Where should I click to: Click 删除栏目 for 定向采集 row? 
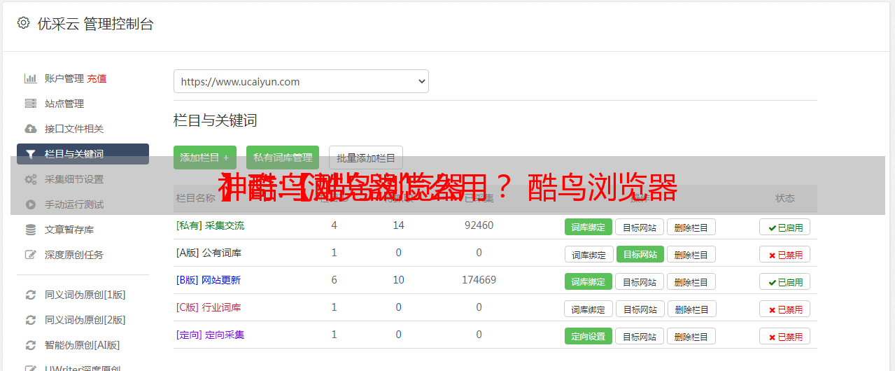691,336
